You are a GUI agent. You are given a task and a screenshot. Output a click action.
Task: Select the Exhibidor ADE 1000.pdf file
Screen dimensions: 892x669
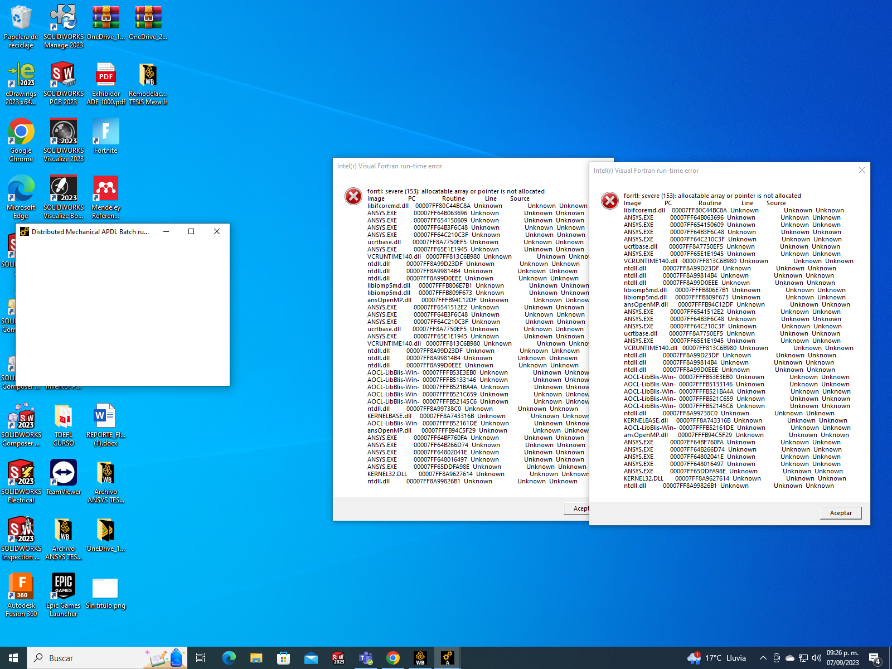(x=106, y=83)
